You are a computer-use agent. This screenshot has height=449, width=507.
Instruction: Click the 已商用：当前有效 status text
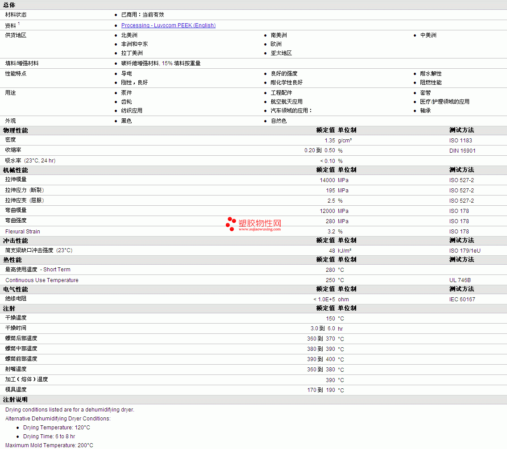point(143,15)
